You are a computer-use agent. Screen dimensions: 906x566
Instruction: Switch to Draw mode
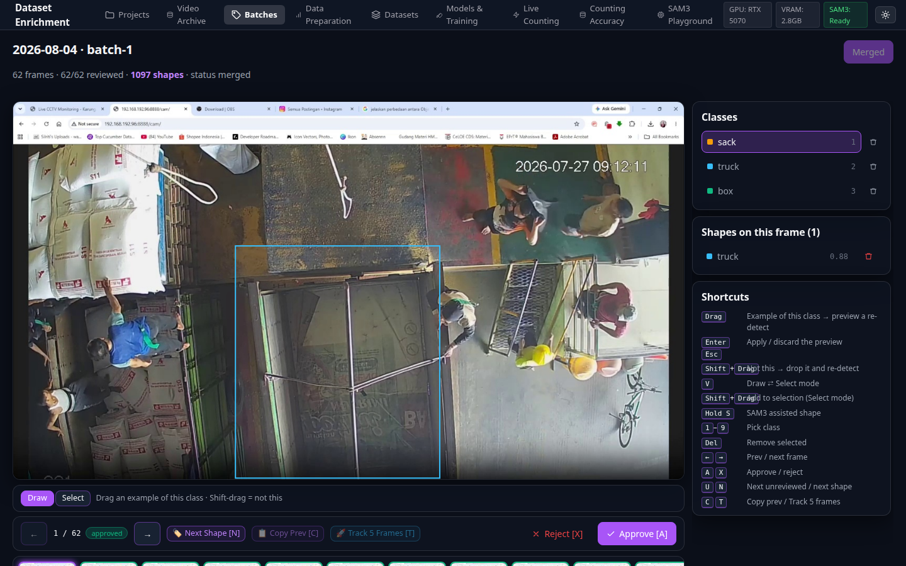click(37, 498)
